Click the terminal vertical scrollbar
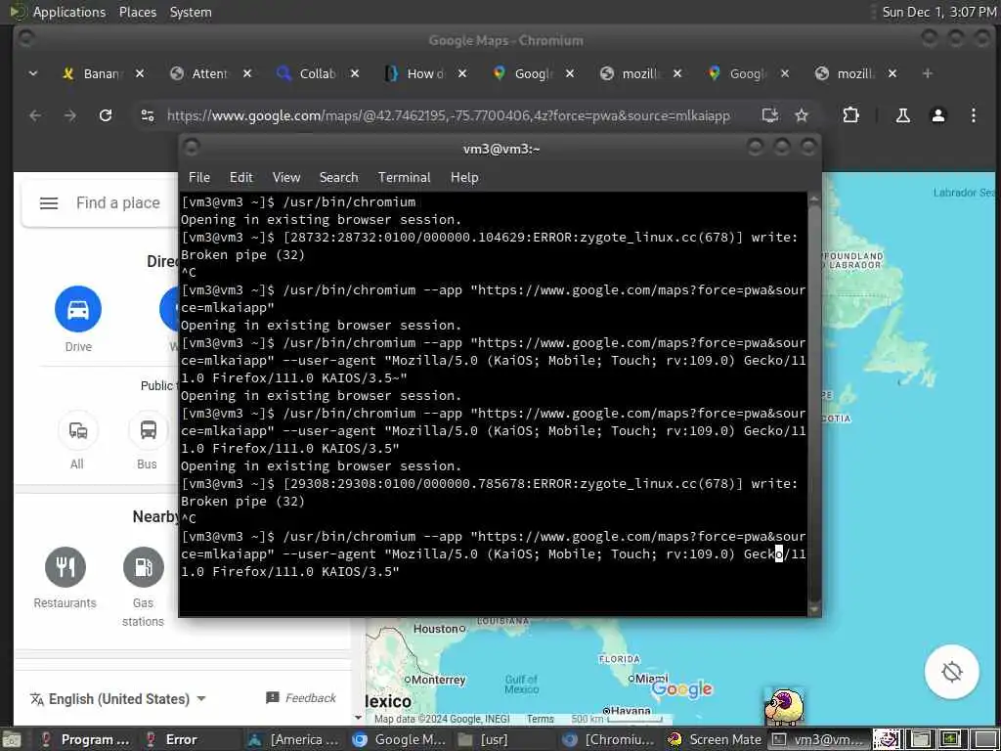1001x751 pixels. [x=814, y=402]
